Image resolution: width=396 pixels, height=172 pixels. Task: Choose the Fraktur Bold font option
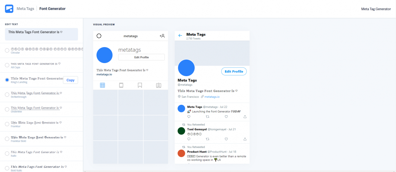pos(7,139)
